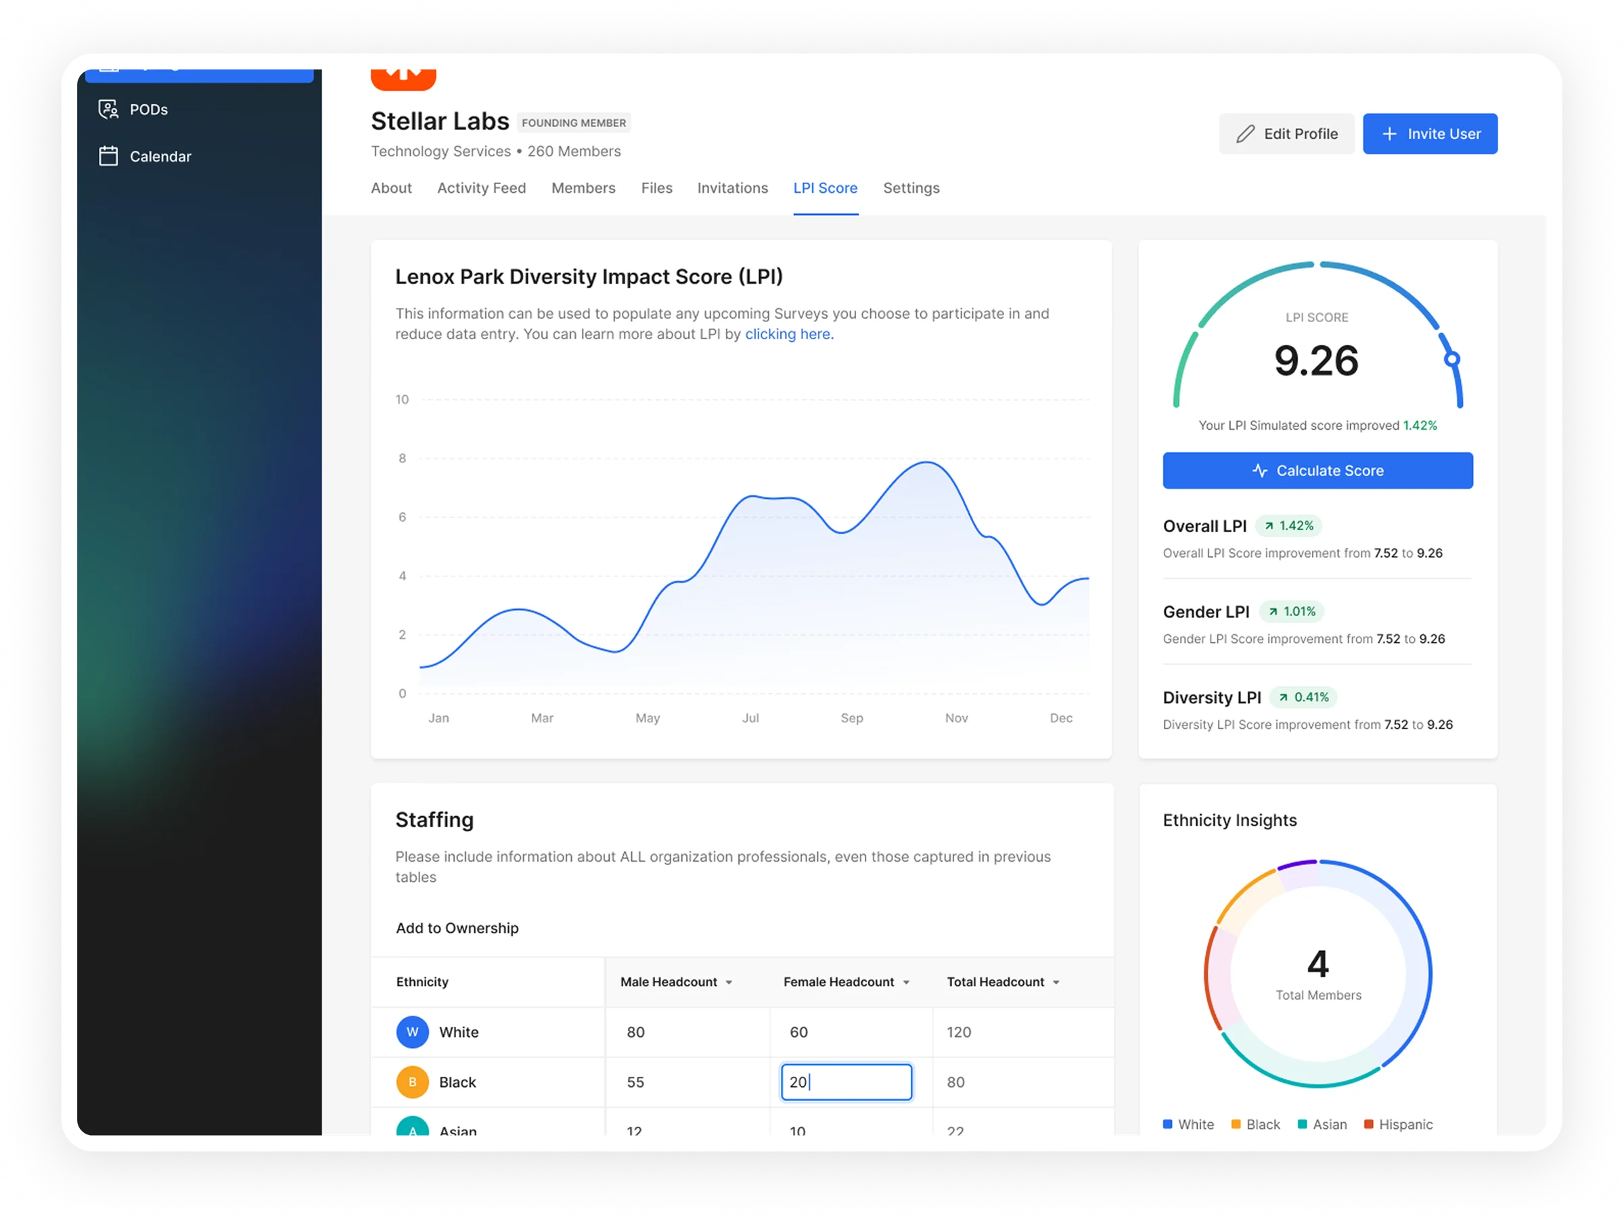This screenshot has width=1624, height=1221.
Task: Click the Stellar Labs orange logo
Action: point(403,79)
